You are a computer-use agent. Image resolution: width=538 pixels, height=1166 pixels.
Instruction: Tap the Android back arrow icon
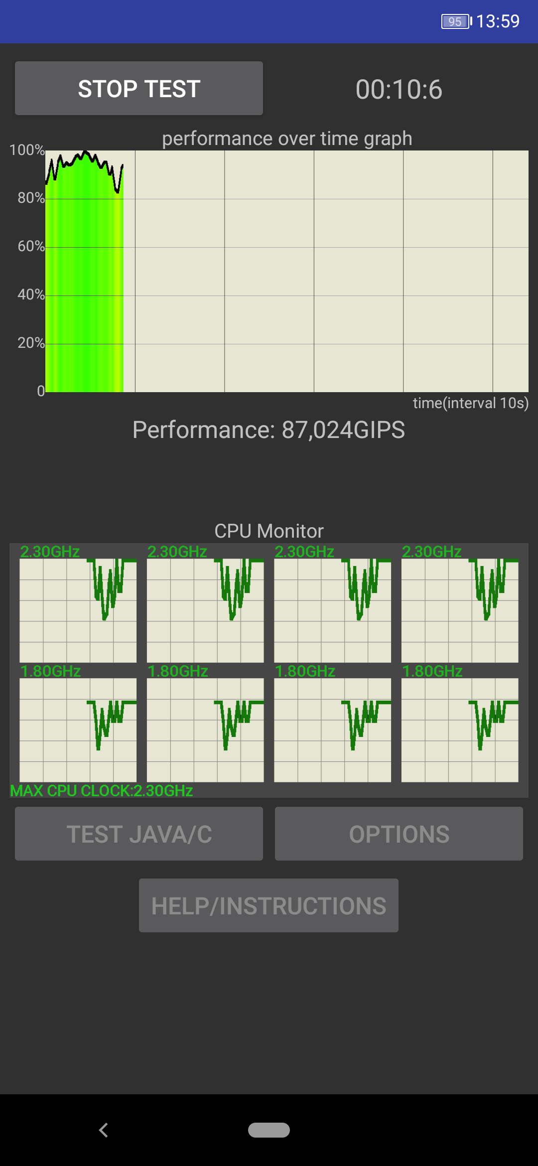(104, 1130)
